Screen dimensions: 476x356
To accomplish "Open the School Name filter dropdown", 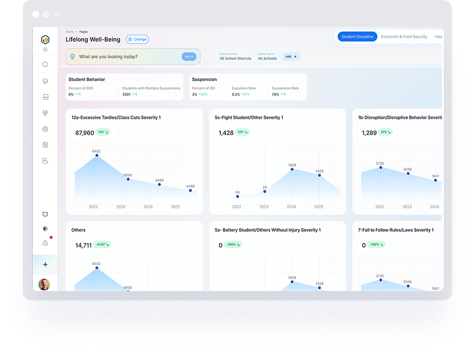I will pyautogui.click(x=267, y=57).
